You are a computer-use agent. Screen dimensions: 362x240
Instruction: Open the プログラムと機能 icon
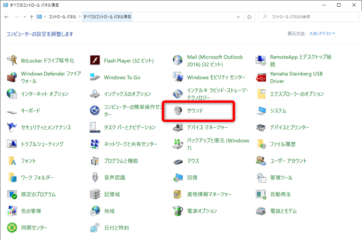pos(95,161)
